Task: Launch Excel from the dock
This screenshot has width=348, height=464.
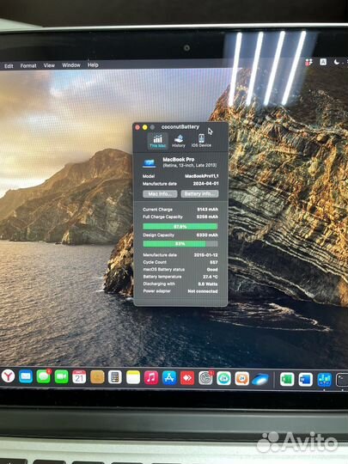Action: tap(287, 380)
